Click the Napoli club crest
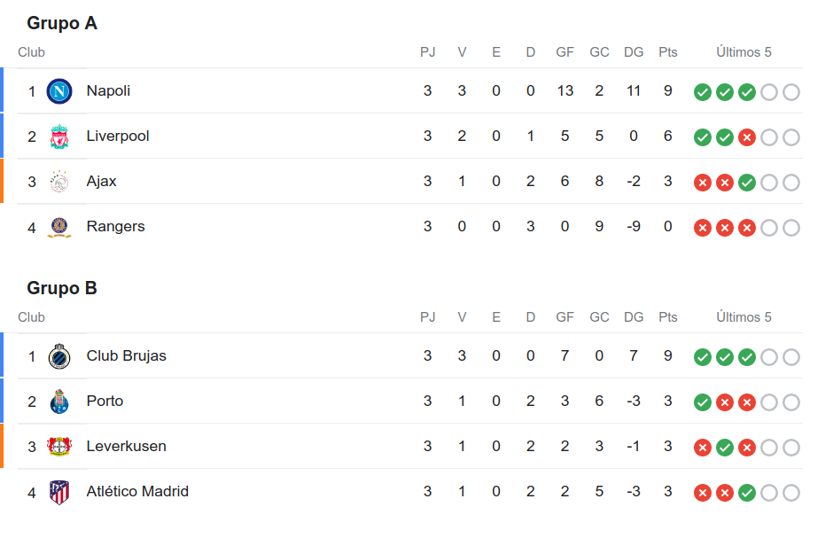The height and width of the screenshot is (538, 833). (x=59, y=91)
